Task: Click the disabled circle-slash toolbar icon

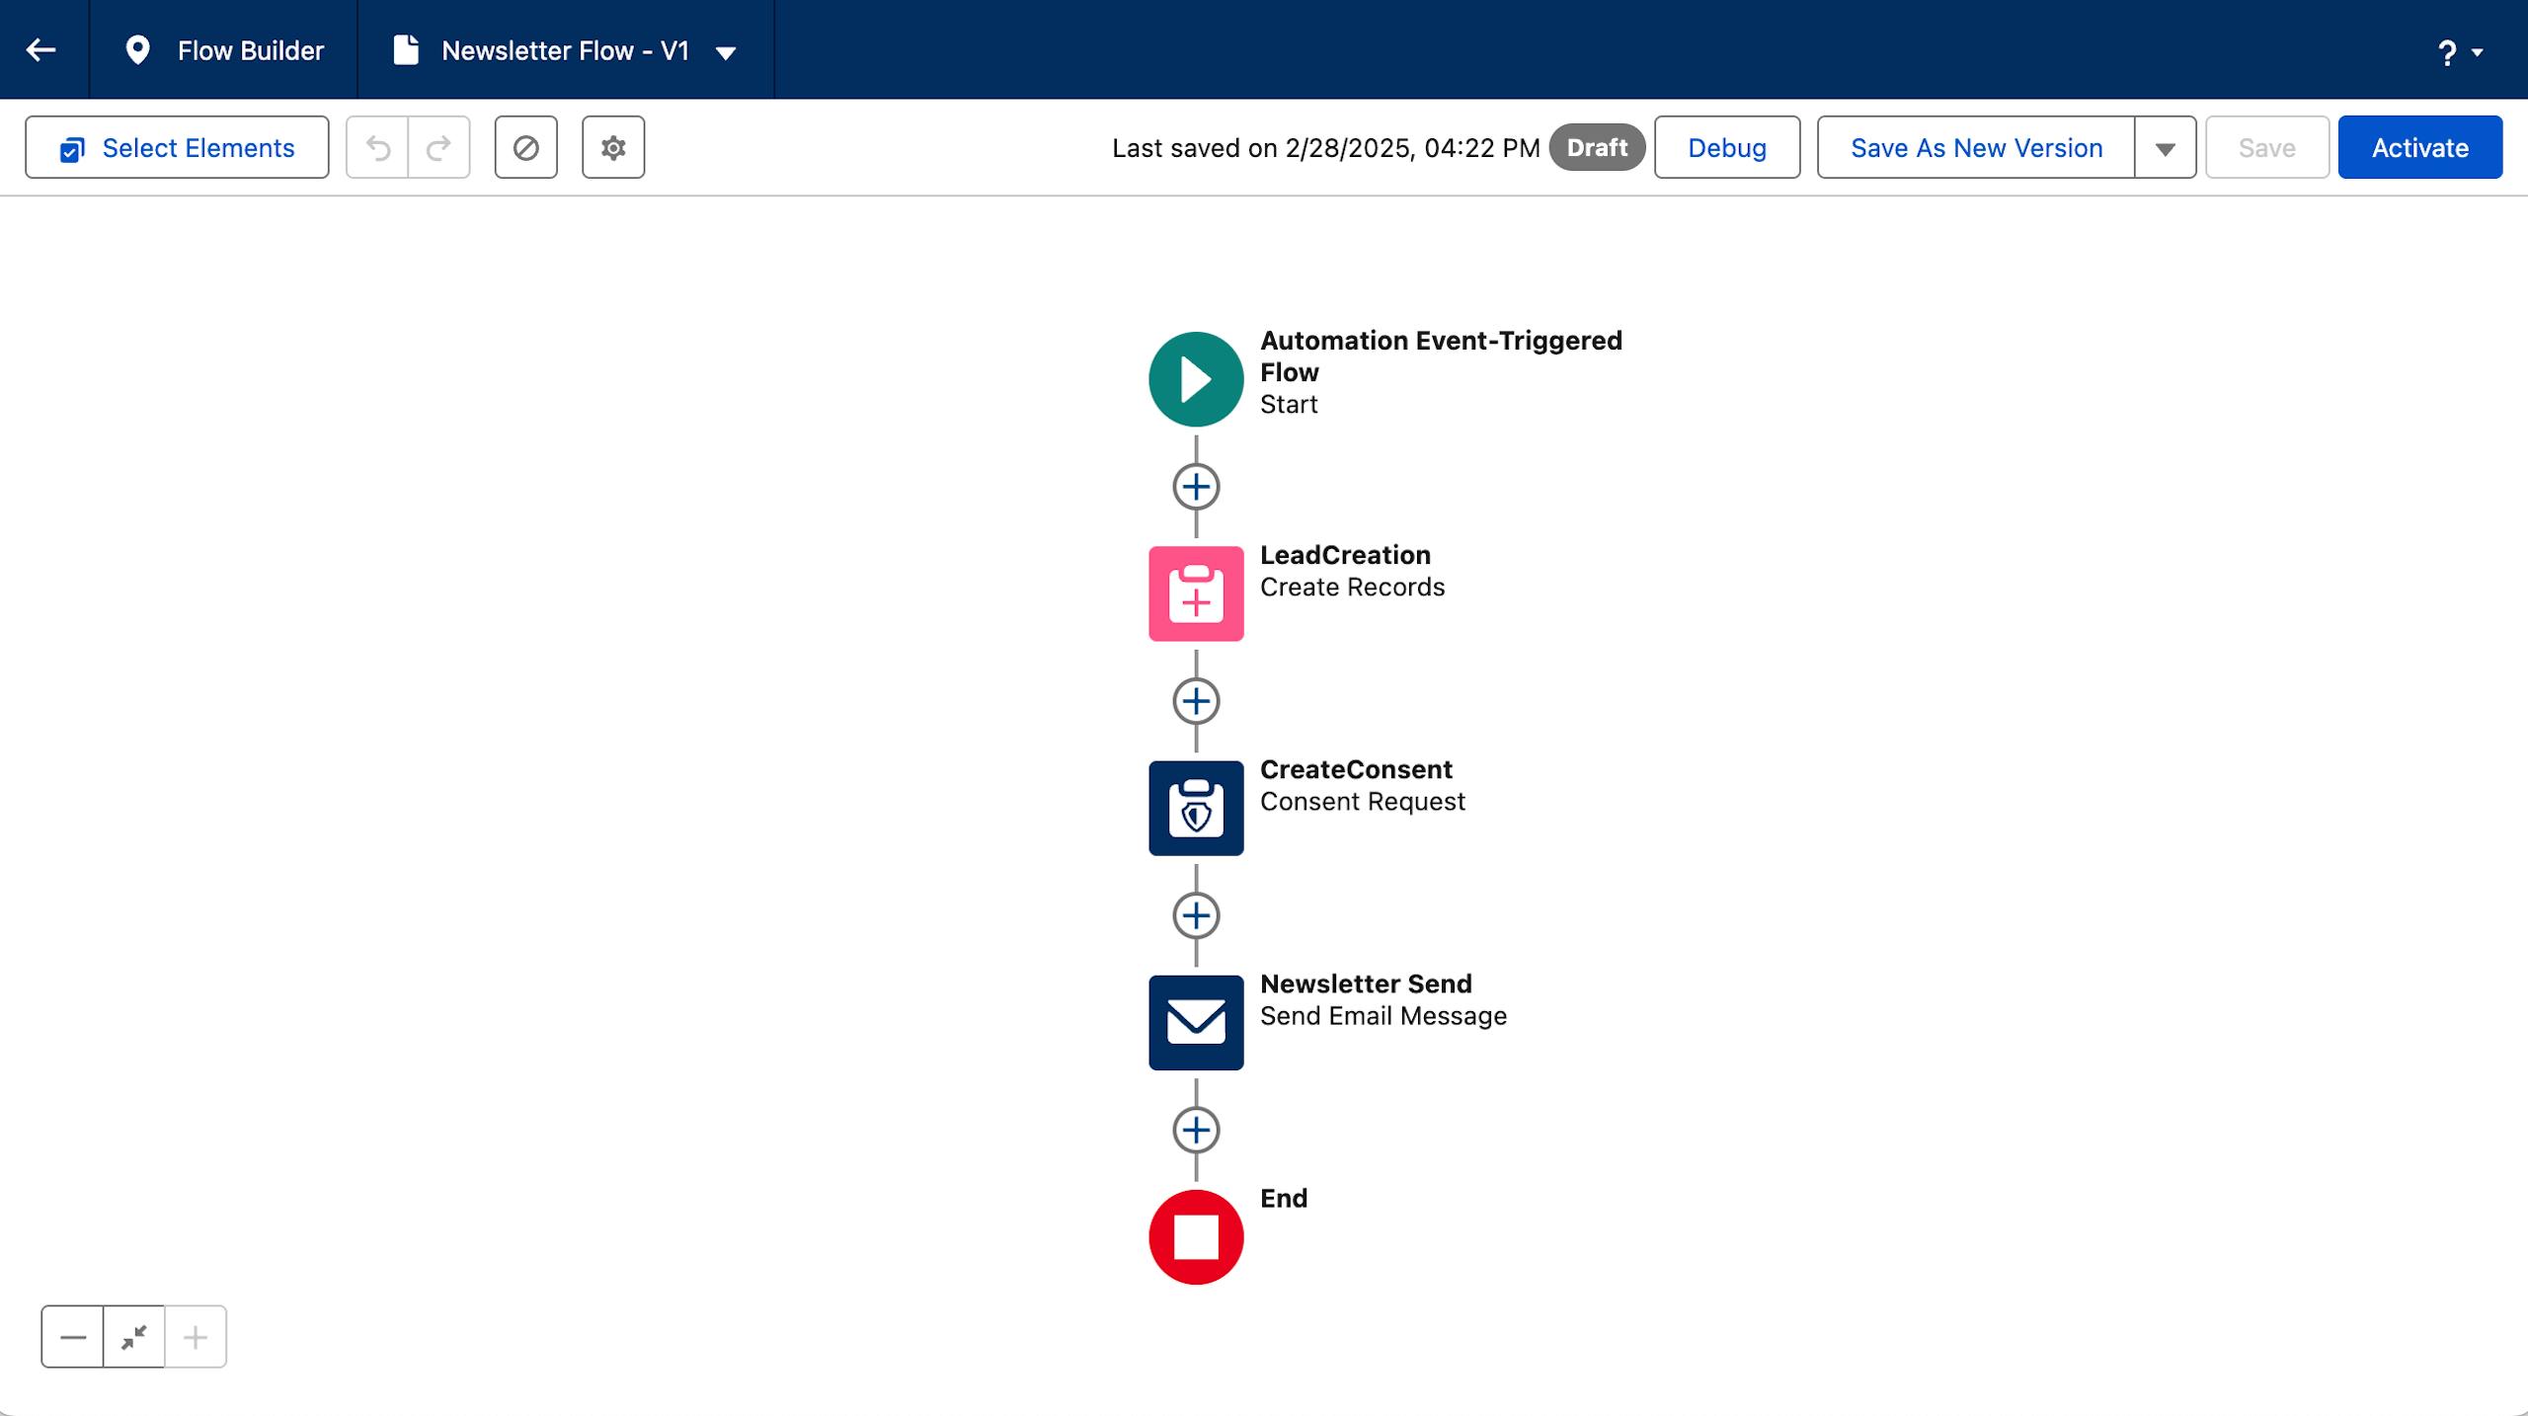Action: (526, 148)
